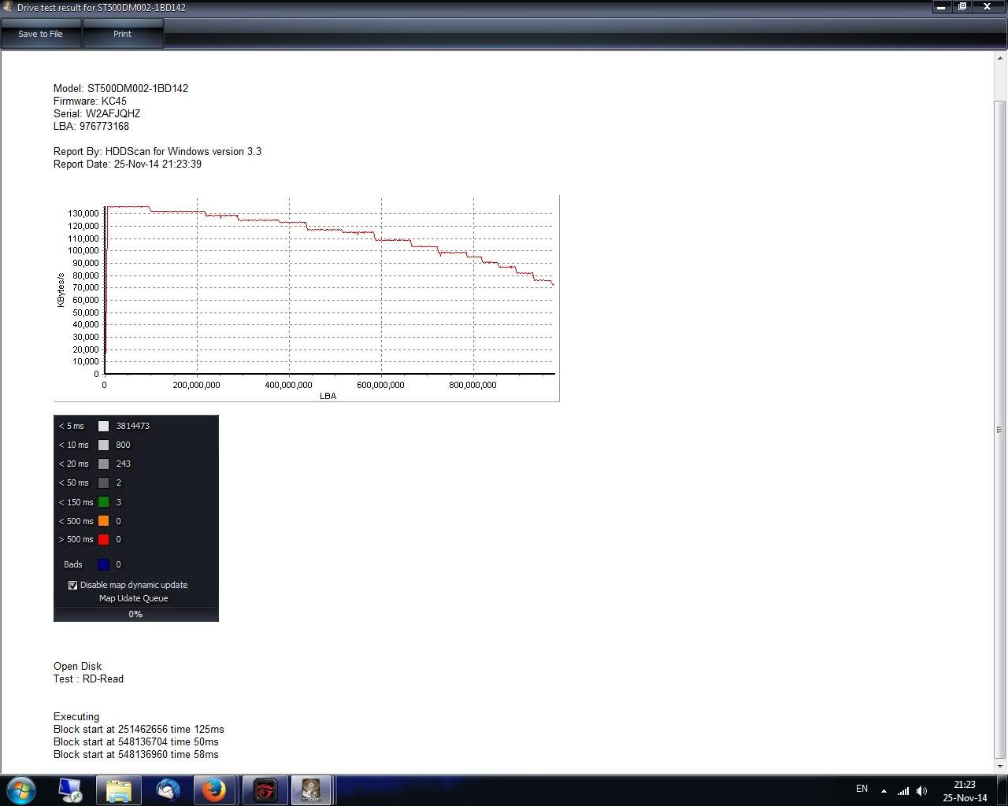Open Thunderbird mail from the taskbar

click(x=168, y=790)
